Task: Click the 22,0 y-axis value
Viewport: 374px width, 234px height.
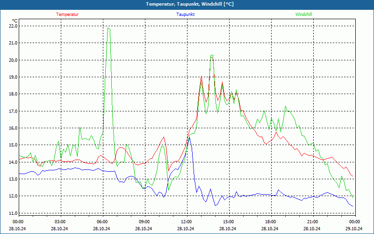Action: [13, 26]
